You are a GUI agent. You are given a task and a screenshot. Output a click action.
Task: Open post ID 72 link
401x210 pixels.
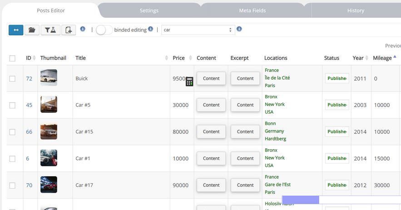click(x=29, y=79)
